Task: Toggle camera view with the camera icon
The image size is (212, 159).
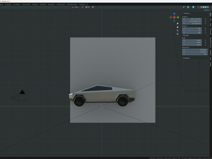Action: pyautogui.click(x=178, y=30)
